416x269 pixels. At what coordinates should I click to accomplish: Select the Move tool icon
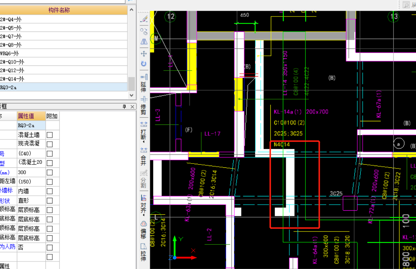[x=144, y=54]
